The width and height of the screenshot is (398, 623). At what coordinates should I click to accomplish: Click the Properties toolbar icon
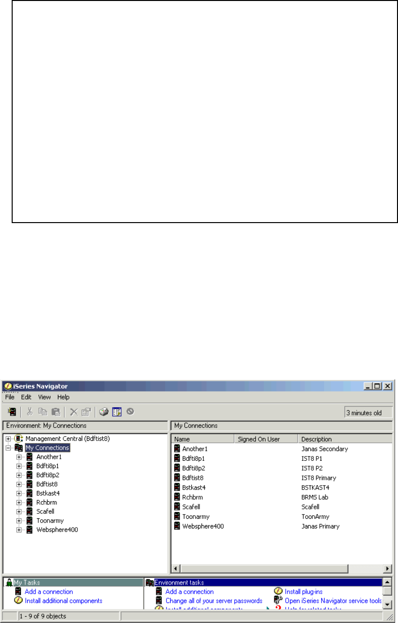[x=86, y=412]
